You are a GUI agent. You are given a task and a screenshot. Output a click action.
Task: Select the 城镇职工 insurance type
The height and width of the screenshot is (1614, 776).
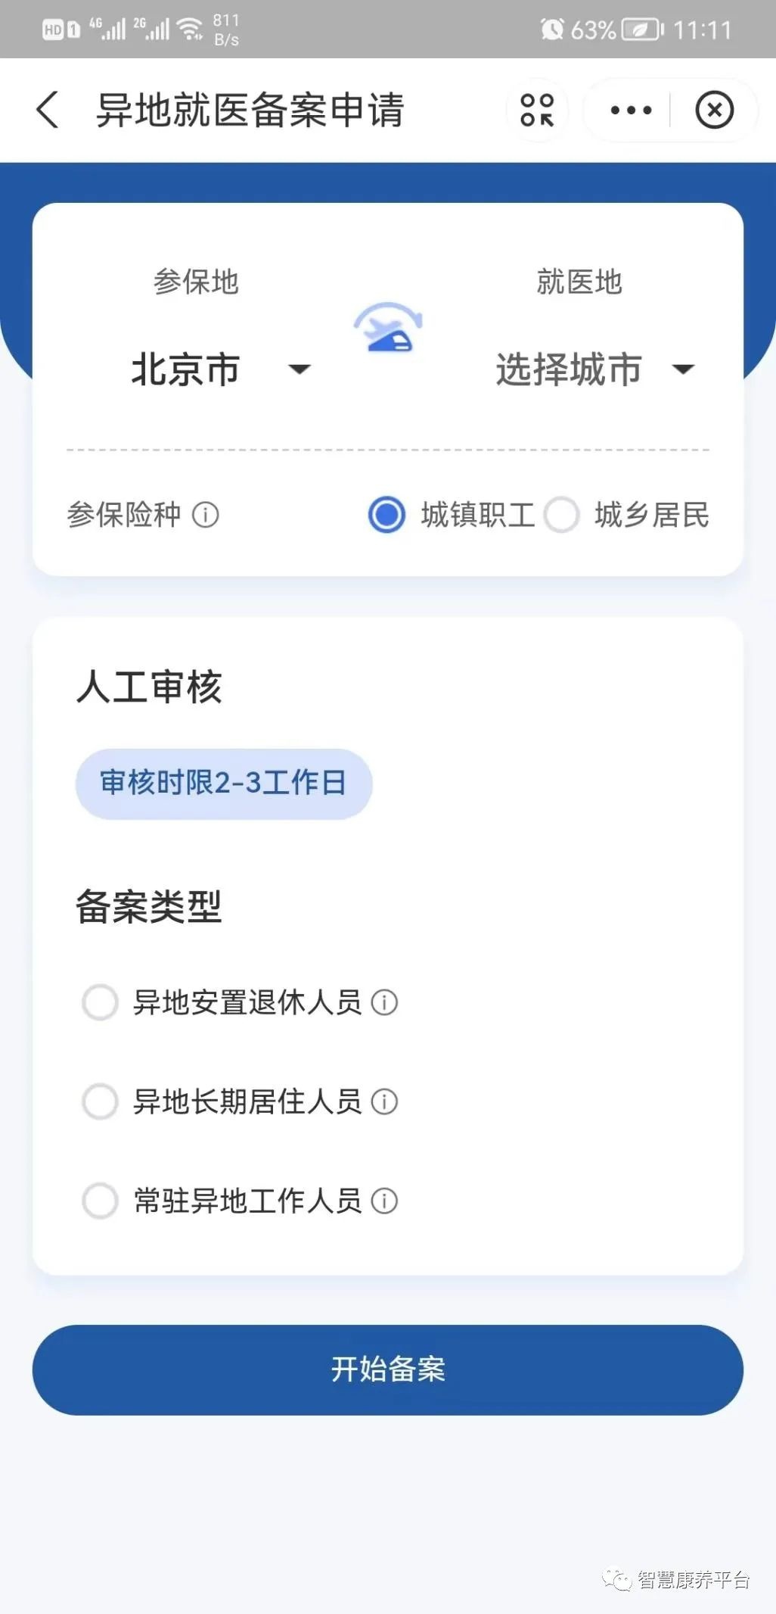[387, 515]
